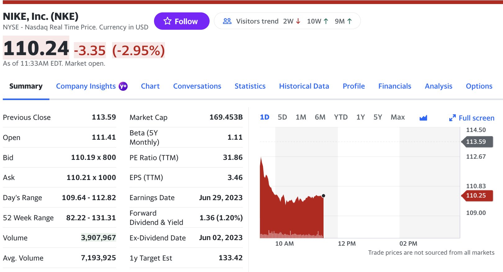Image resolution: width=503 pixels, height=272 pixels.
Task: Select the 10W visitors trend up arrow
Action: click(326, 21)
